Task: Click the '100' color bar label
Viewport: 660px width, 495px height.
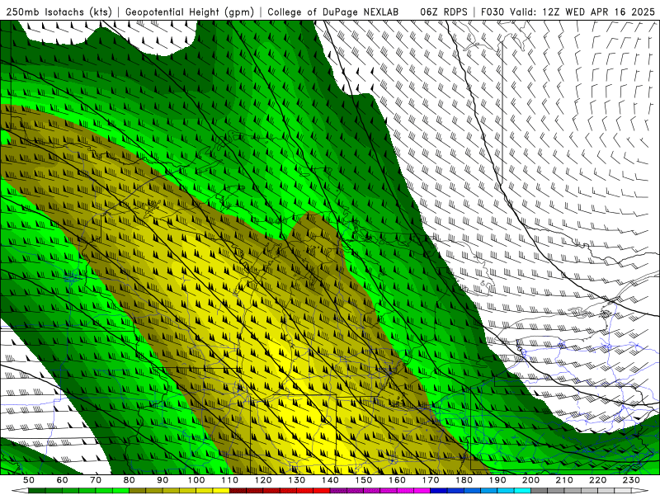Action: tap(196, 480)
